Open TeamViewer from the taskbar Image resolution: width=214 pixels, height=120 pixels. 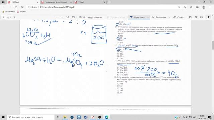[79, 117]
